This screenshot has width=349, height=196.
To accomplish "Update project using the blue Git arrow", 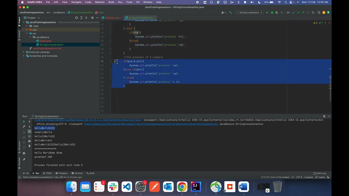I will tap(293, 13).
